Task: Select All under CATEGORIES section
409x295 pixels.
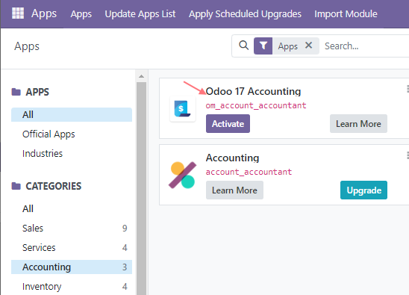Action: pos(72,209)
